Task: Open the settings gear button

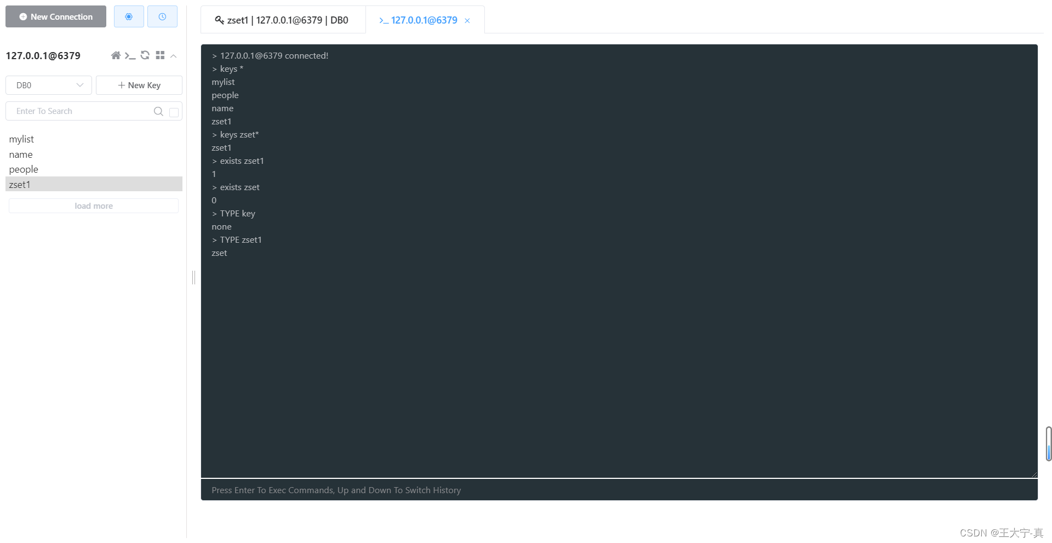Action: [x=129, y=16]
